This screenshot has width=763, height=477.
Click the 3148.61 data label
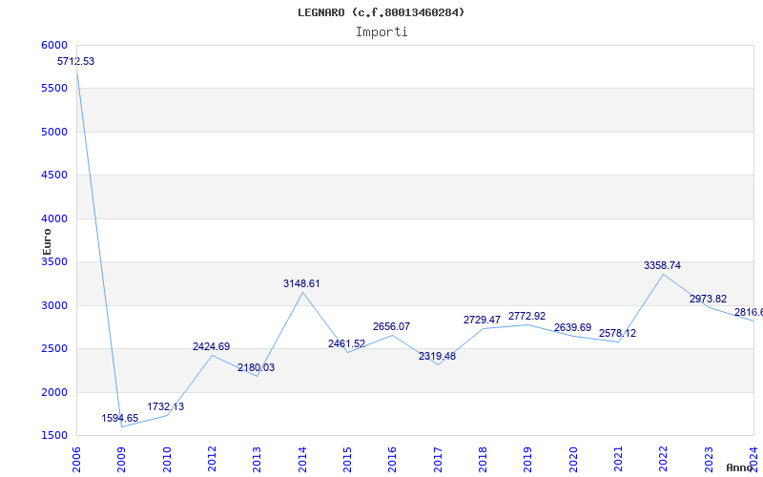pos(301,283)
